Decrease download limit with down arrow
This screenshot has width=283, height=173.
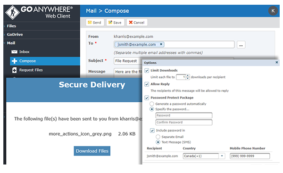tap(188, 78)
